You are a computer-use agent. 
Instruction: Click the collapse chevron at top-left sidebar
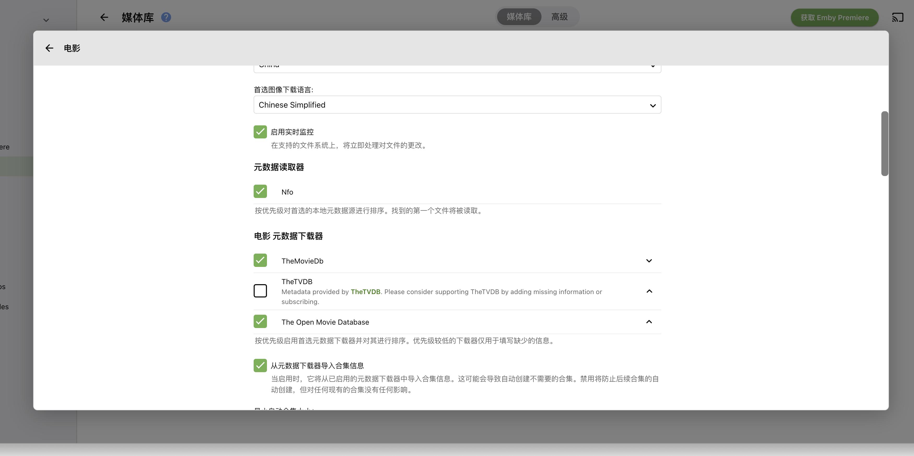tap(46, 20)
